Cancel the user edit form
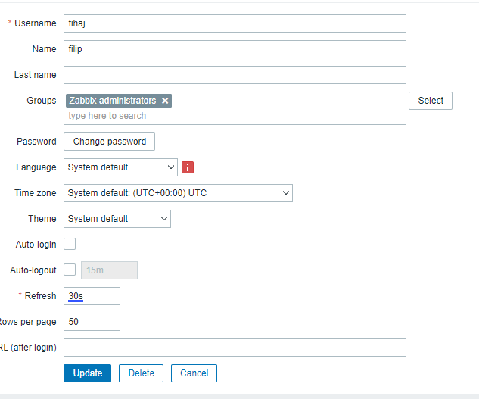Viewport: 479px width, 399px height. click(194, 373)
